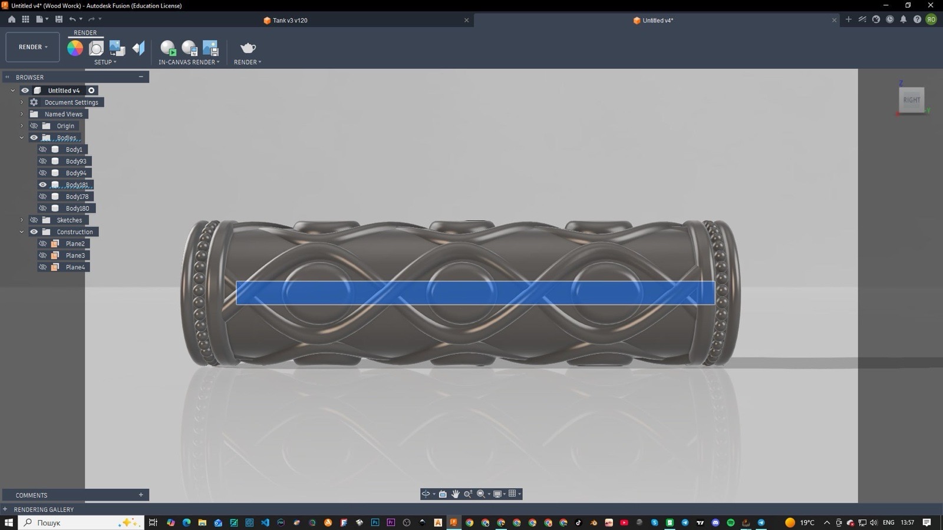
Task: Select the Decal tool icon
Action: (x=117, y=48)
